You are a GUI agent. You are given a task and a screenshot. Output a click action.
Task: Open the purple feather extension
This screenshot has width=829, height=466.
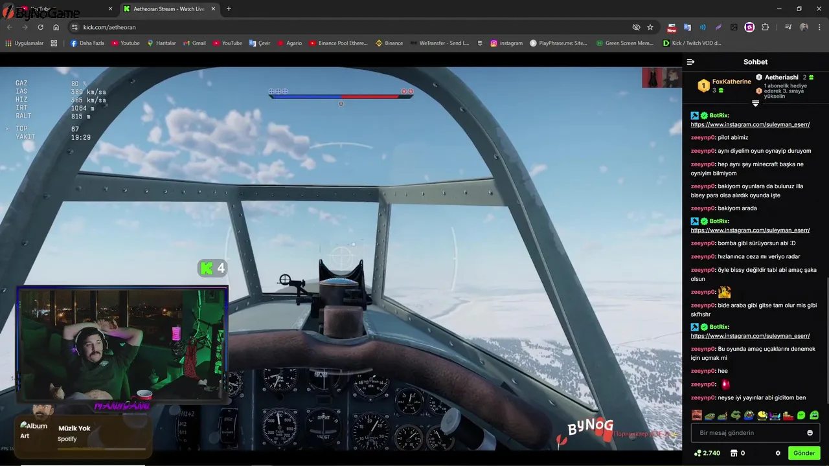(x=718, y=27)
